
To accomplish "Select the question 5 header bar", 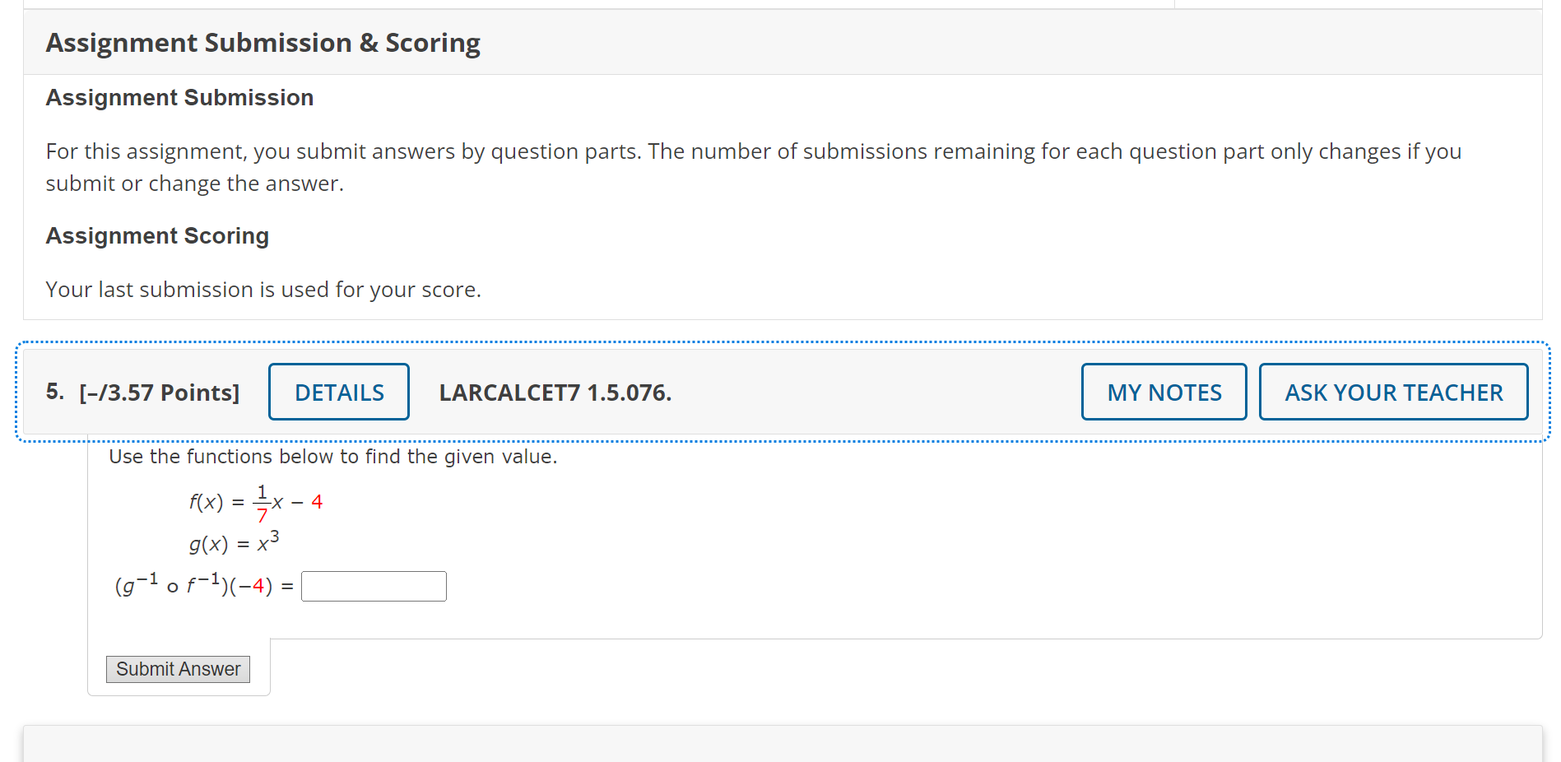I will pyautogui.click(x=782, y=392).
